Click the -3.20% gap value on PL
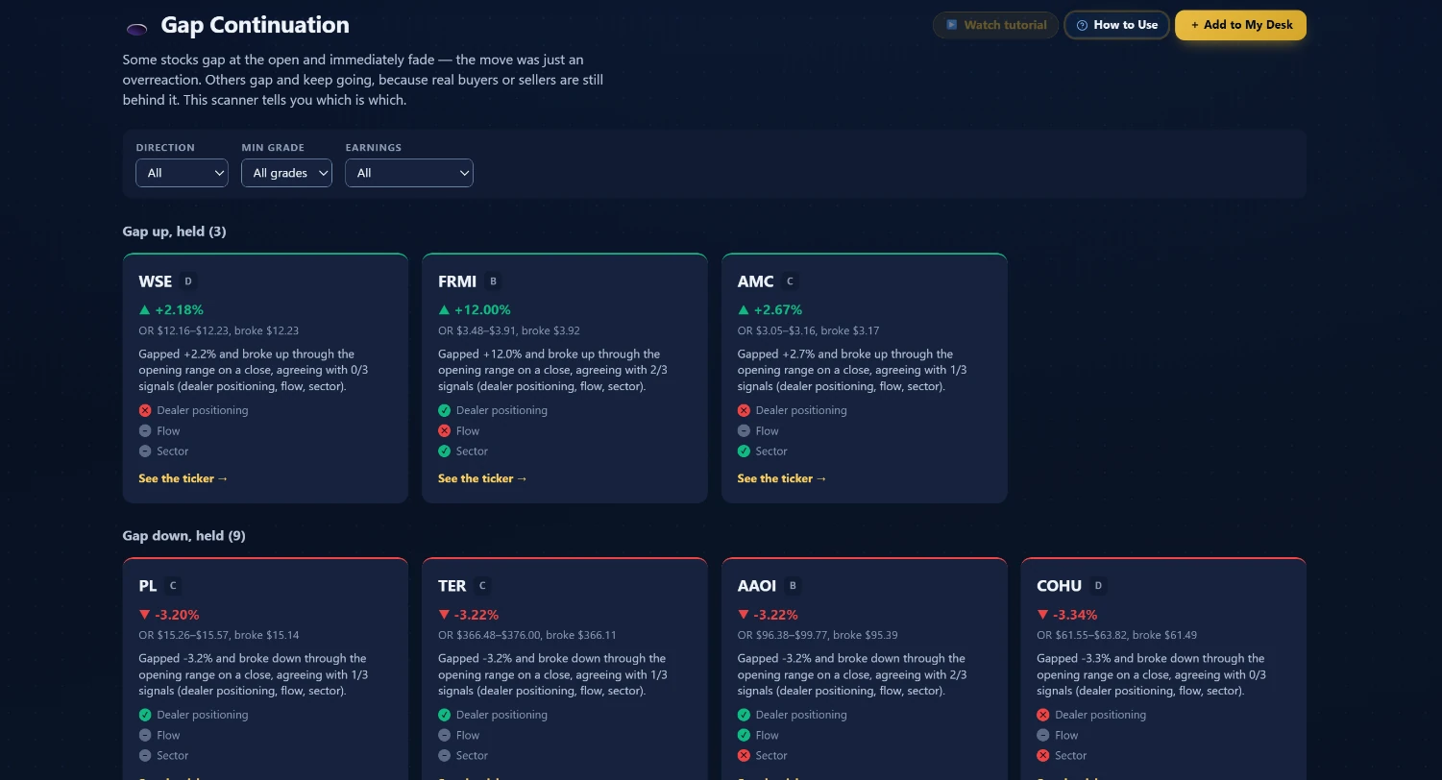The width and height of the screenshot is (1442, 780). click(169, 615)
